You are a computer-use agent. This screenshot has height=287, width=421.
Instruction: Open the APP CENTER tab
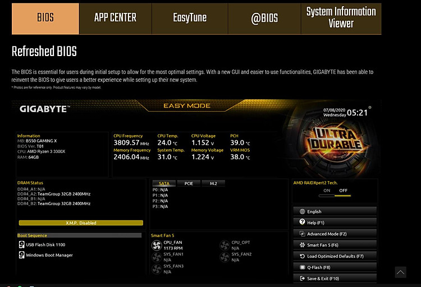tap(116, 18)
